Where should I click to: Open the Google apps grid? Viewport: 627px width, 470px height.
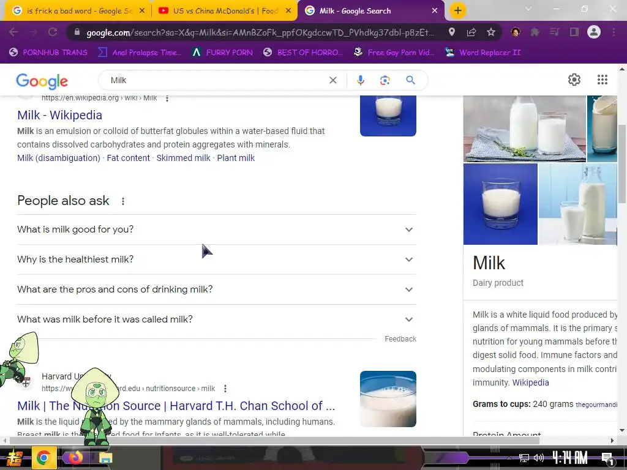point(603,80)
